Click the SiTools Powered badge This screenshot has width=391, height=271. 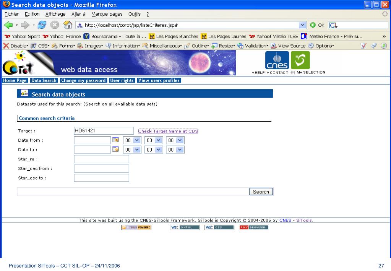(x=136, y=227)
